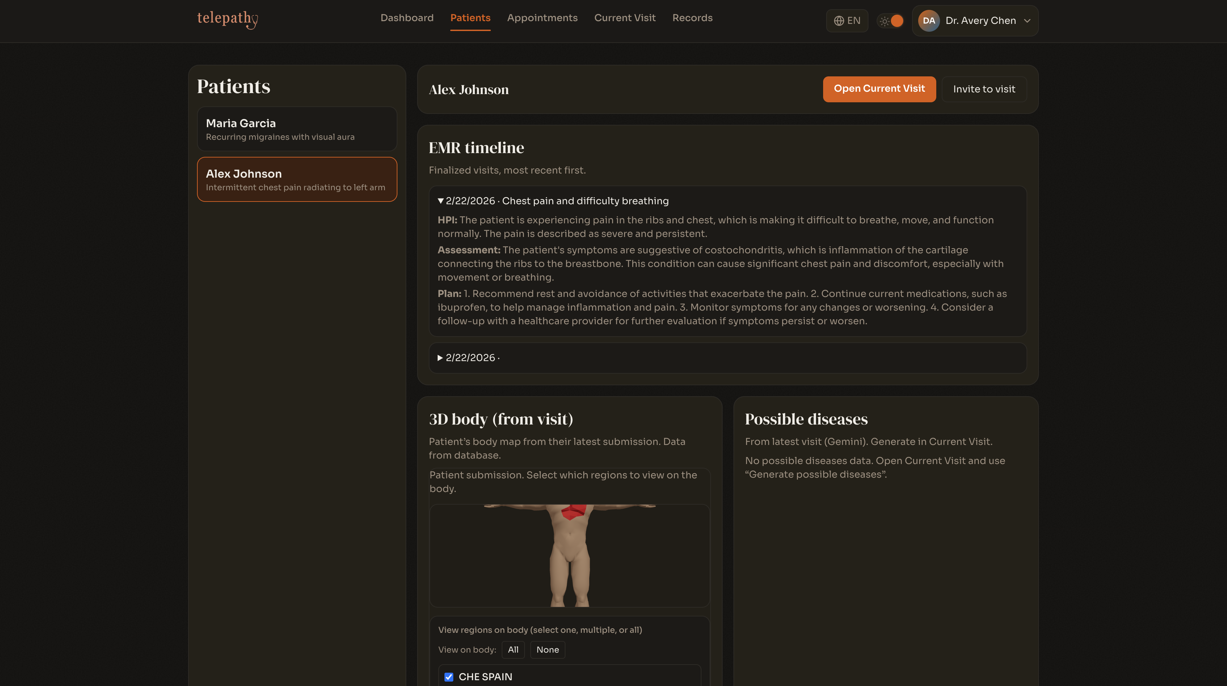Screen dimensions: 1227x686
Task: Select patient Maria Garcia
Action: [297, 129]
